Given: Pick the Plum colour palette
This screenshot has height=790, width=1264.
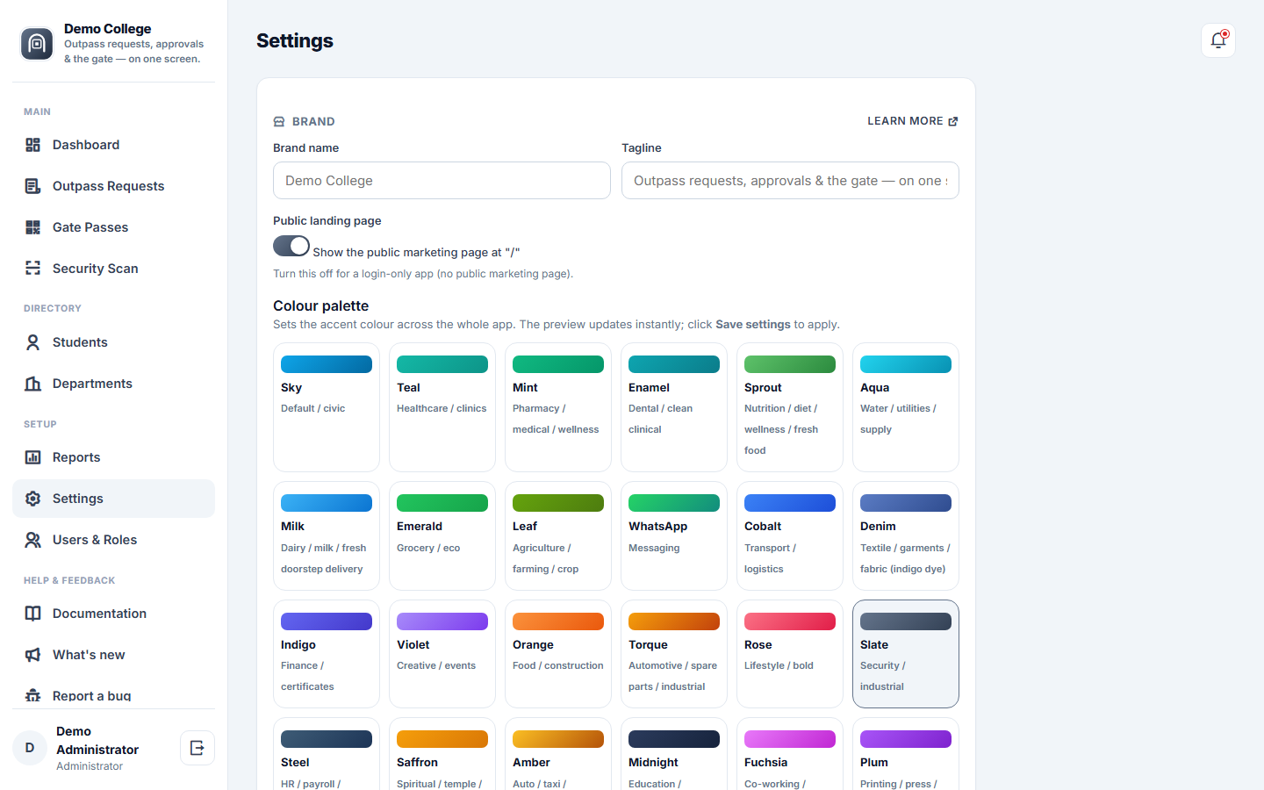Looking at the screenshot, I should click(906, 755).
